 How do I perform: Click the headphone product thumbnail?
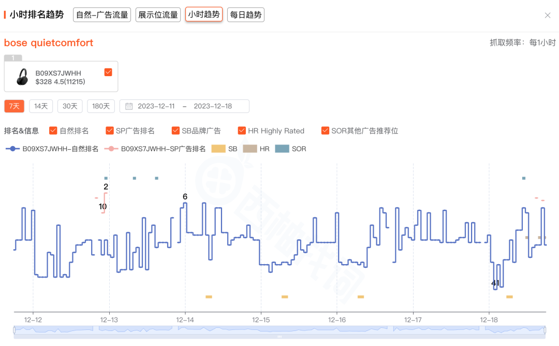coord(22,77)
